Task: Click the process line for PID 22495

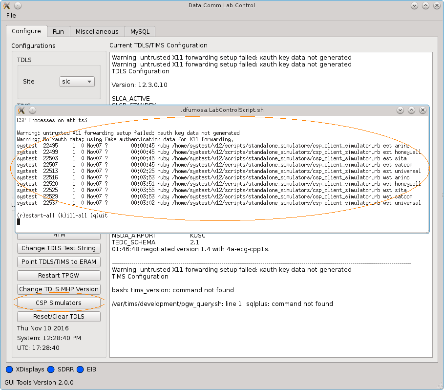Action: [213, 146]
